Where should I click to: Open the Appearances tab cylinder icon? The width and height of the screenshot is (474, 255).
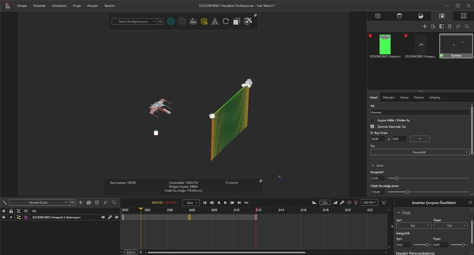click(399, 16)
